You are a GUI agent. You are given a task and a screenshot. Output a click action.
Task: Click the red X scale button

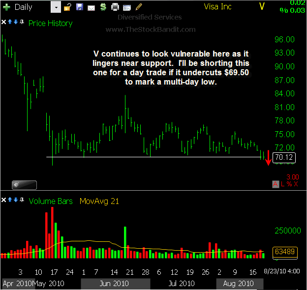tap(296, 184)
